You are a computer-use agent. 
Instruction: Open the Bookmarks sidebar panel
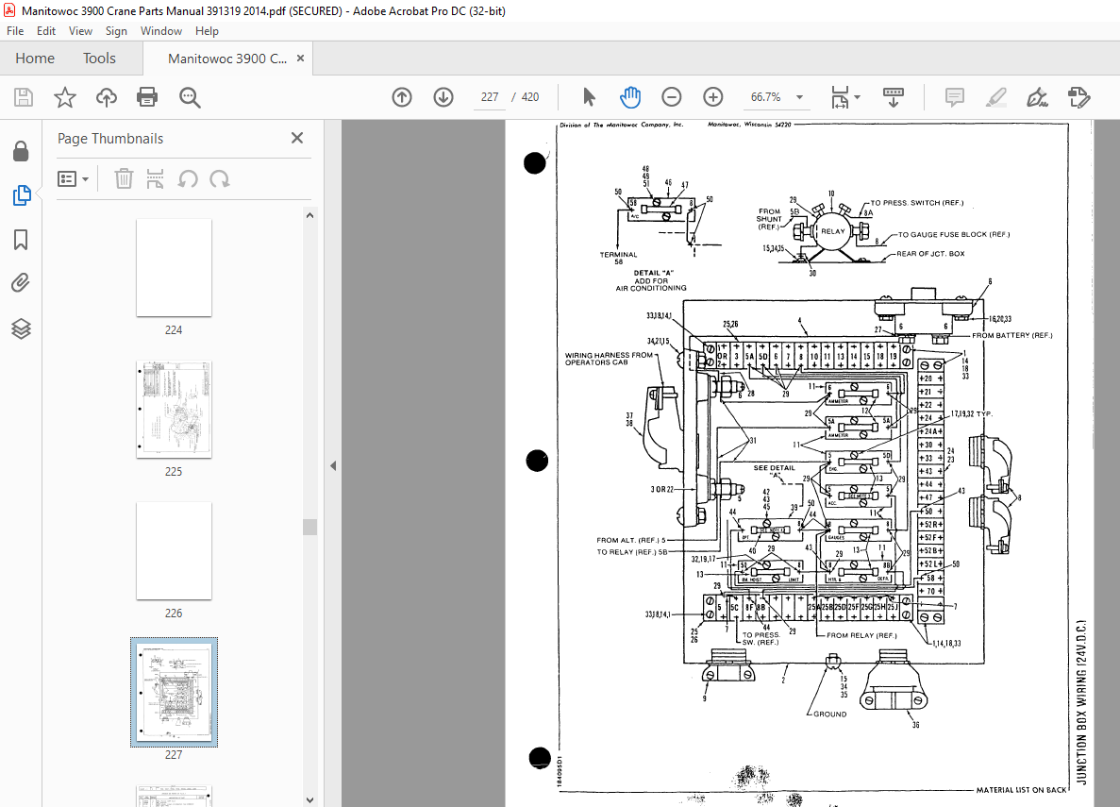coord(21,240)
